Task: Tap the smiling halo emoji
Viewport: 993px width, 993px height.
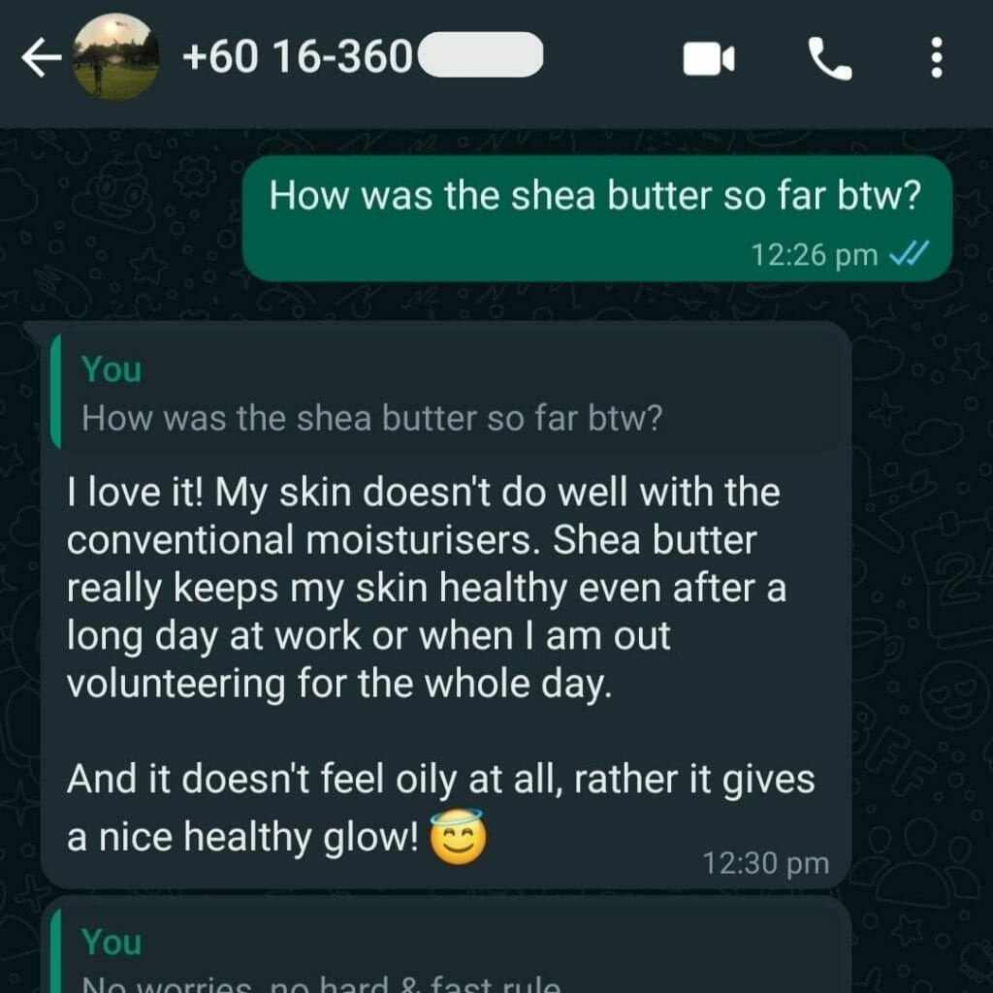Action: point(459,837)
